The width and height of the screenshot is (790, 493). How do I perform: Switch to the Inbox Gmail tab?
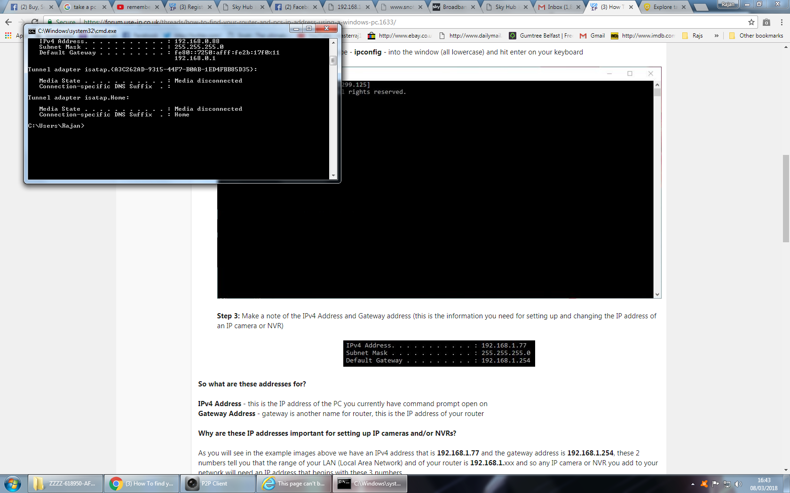coord(560,7)
